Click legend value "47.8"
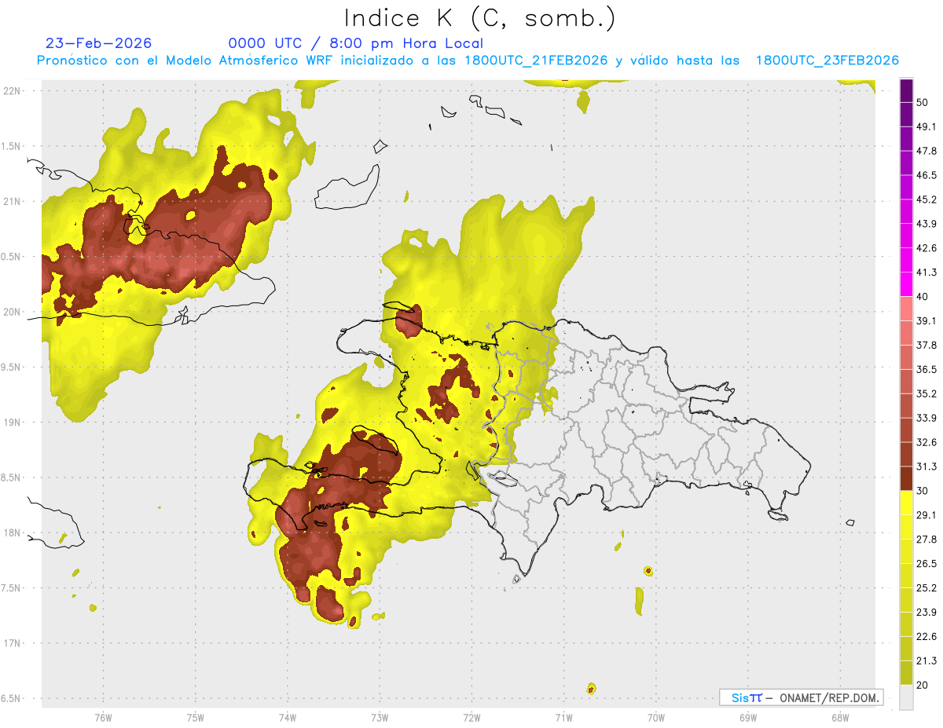 926,152
